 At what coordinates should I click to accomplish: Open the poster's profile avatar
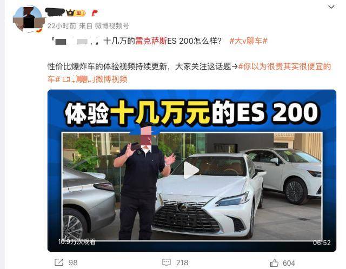[x=29, y=18]
